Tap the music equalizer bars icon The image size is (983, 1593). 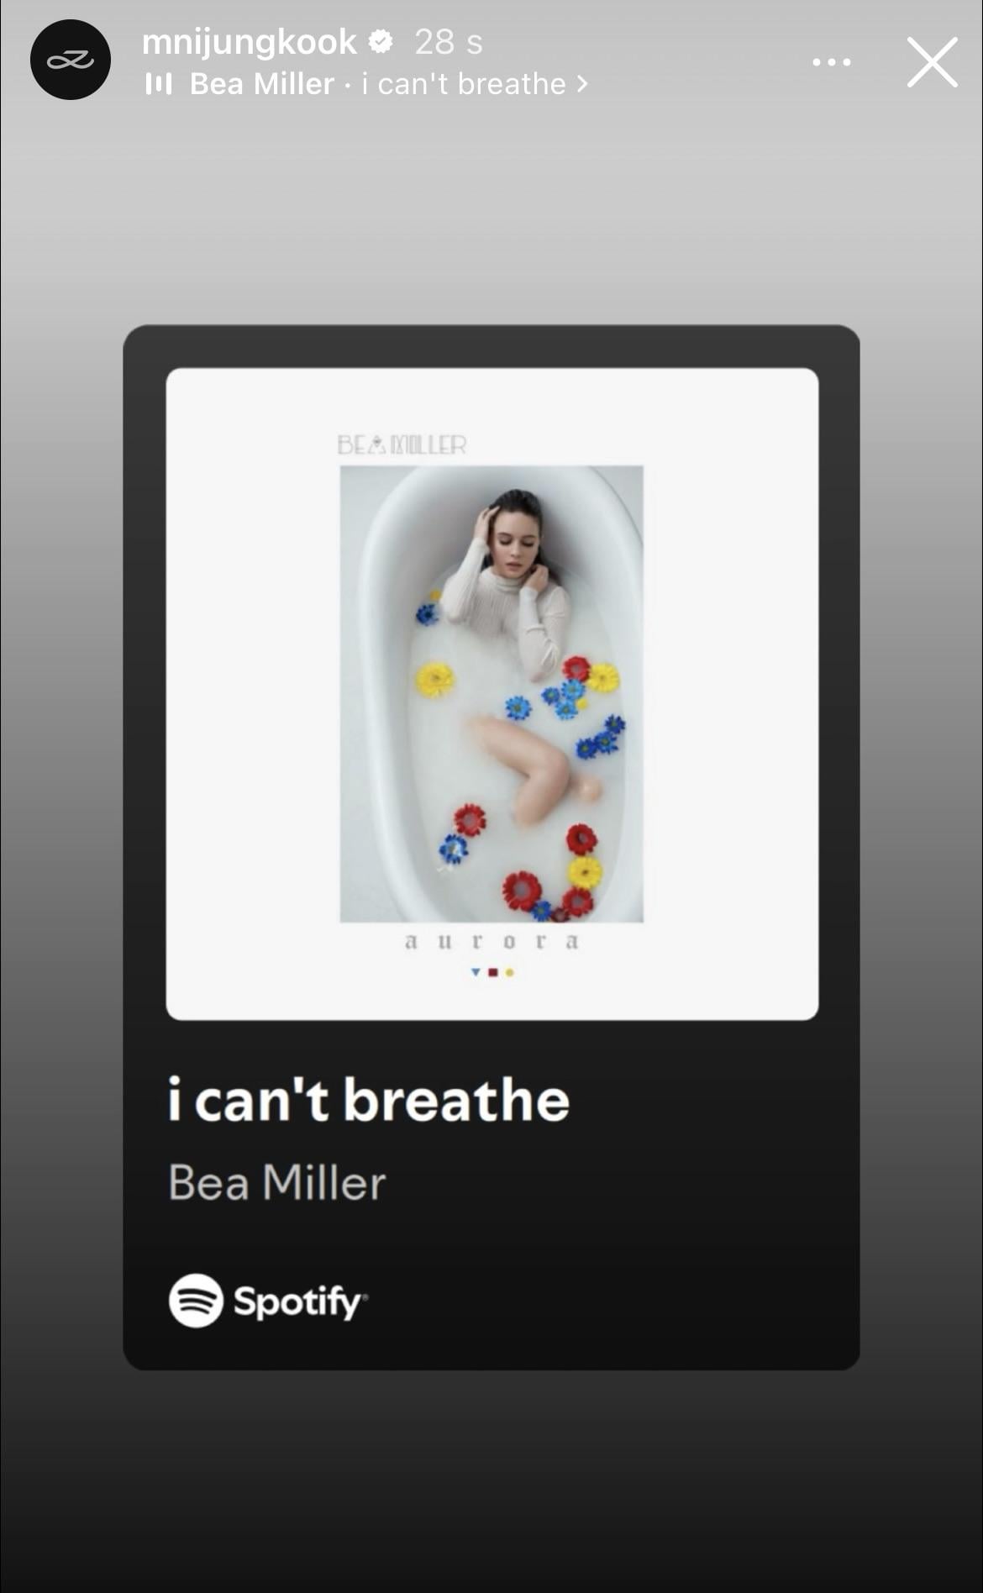[159, 83]
